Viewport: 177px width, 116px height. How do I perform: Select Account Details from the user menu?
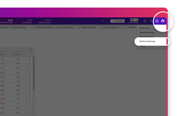(146, 37)
